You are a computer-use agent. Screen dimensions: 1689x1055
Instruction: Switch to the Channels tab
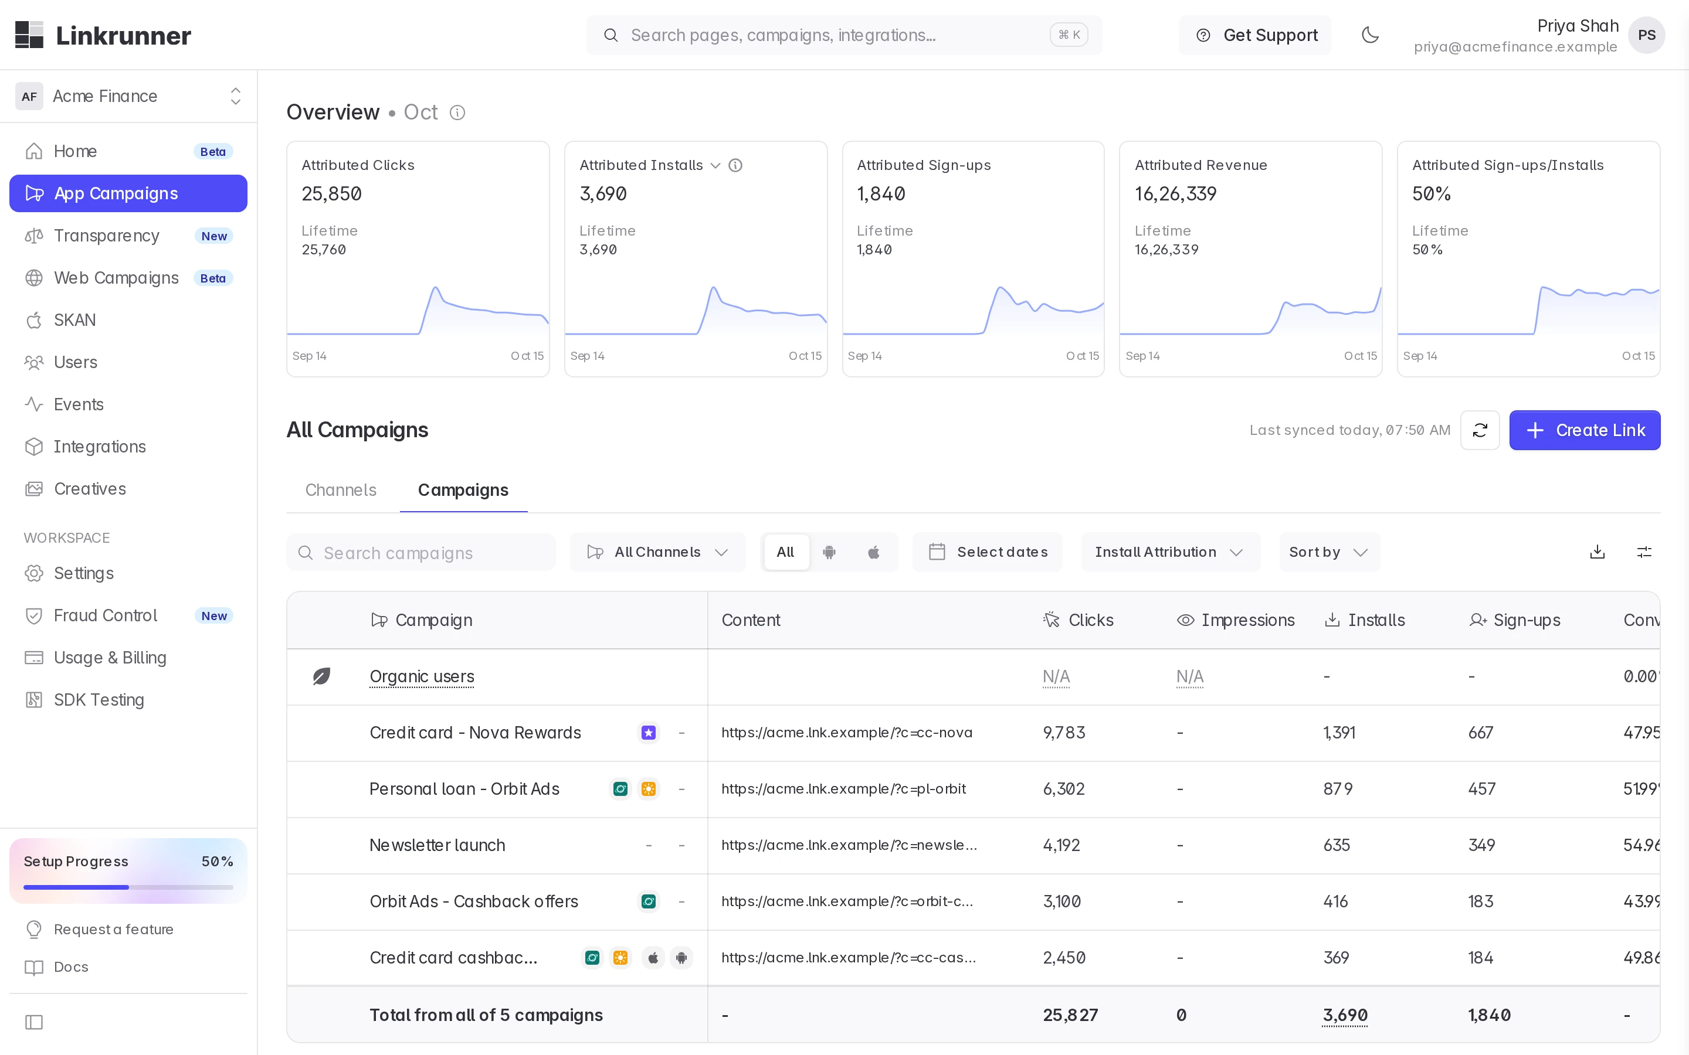[x=341, y=490]
